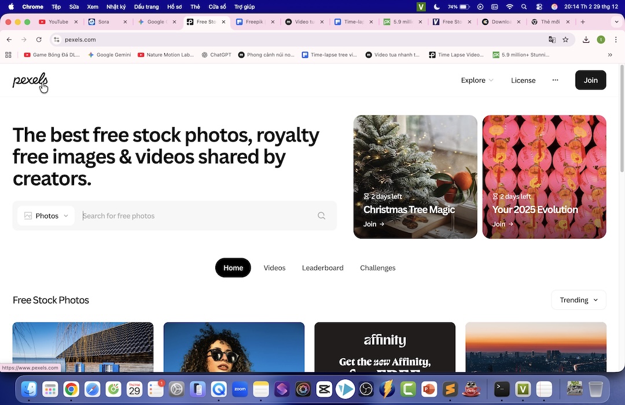The width and height of the screenshot is (625, 405).
Task: Open the three-dot more menu
Action: click(555, 80)
